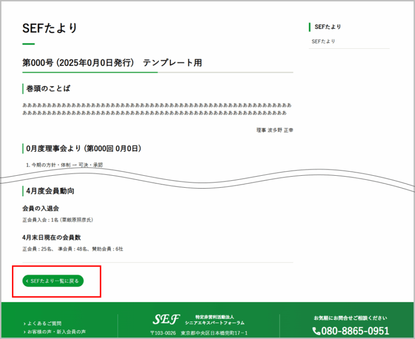Click the 4月末日現在の会員数 subheading

[51, 237]
